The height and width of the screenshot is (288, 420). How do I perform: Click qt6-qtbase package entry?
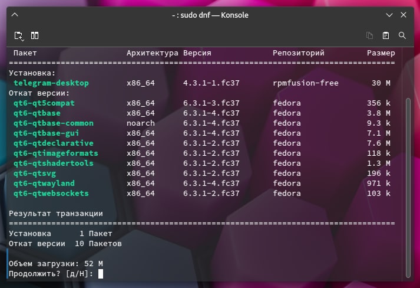tap(37, 113)
